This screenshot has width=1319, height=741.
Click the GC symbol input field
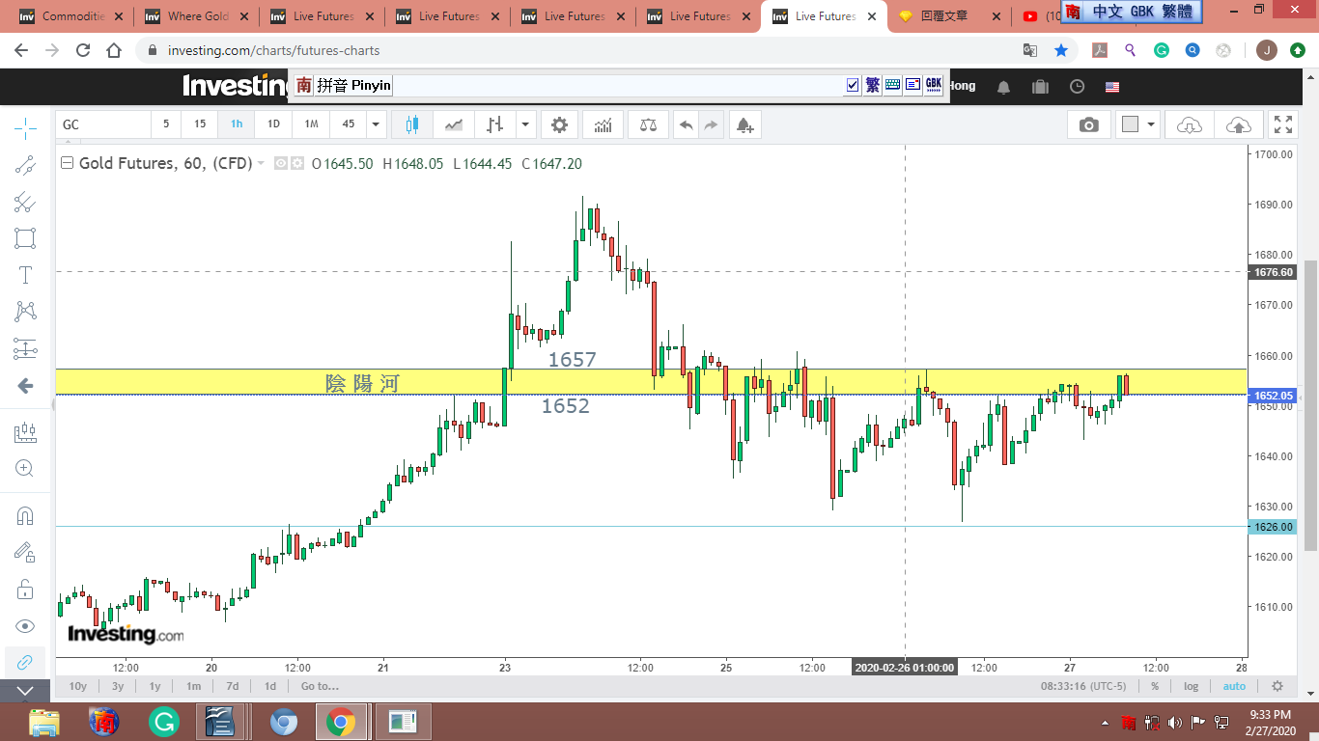103,124
